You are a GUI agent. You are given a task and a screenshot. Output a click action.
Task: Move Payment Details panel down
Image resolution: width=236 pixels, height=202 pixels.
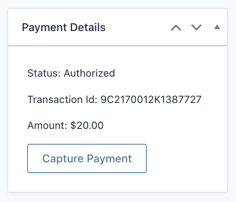[x=196, y=28]
